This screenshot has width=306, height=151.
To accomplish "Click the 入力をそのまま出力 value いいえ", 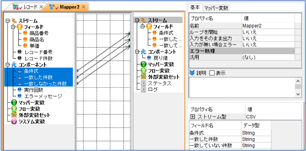I will tap(268, 38).
